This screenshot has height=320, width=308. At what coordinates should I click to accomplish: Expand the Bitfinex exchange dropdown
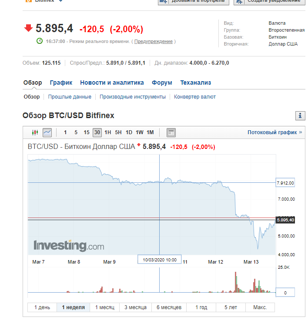point(60,1)
